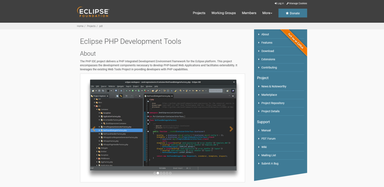Select the active second carousel dot
384x187 pixels.
158,173
